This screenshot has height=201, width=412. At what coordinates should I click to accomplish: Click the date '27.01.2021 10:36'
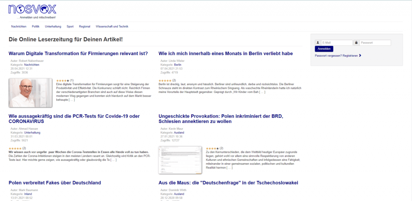[171, 136]
